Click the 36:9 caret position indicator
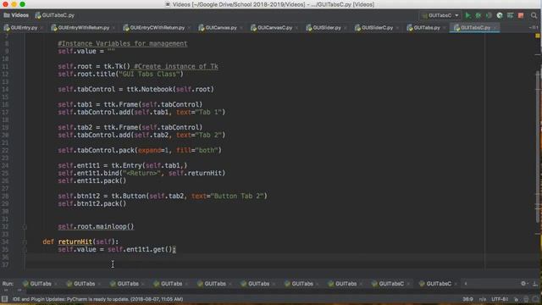Image resolution: width=542 pixels, height=305 pixels. tap(467, 299)
